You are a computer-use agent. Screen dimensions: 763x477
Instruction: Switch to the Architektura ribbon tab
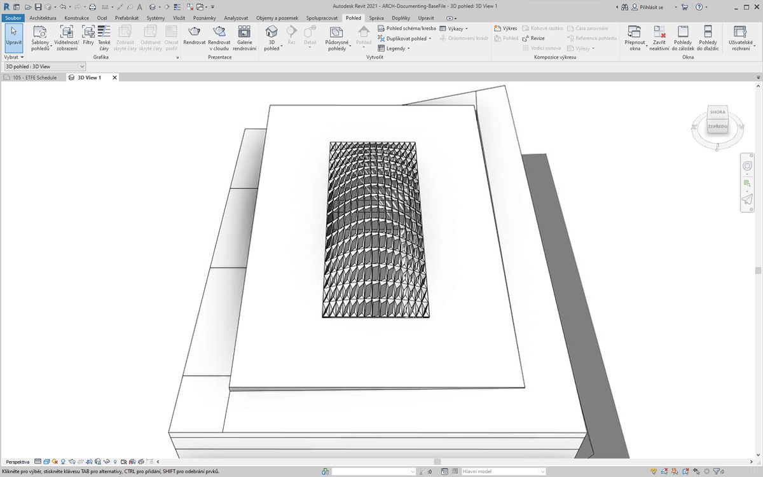point(43,18)
